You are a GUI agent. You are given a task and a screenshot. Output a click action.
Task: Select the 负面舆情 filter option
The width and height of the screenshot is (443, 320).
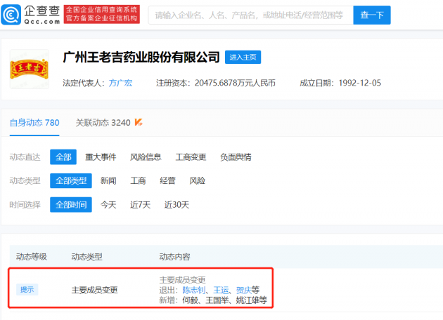pos(236,157)
